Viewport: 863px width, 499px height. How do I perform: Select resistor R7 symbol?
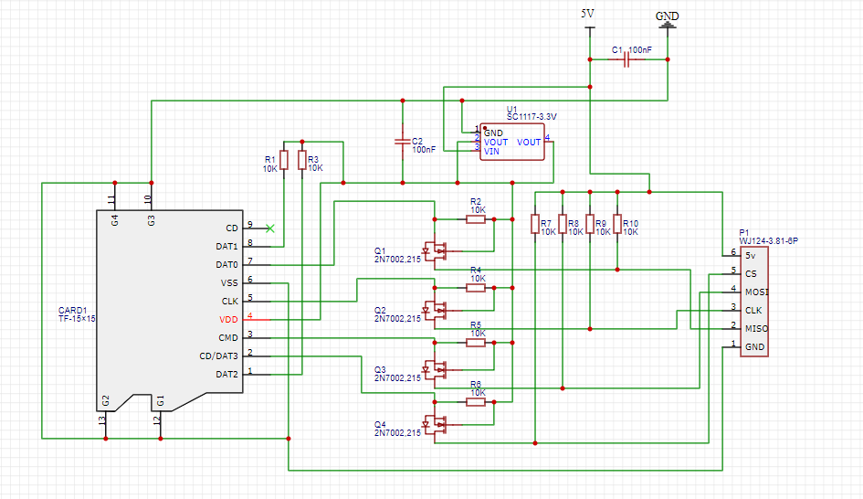tap(534, 224)
